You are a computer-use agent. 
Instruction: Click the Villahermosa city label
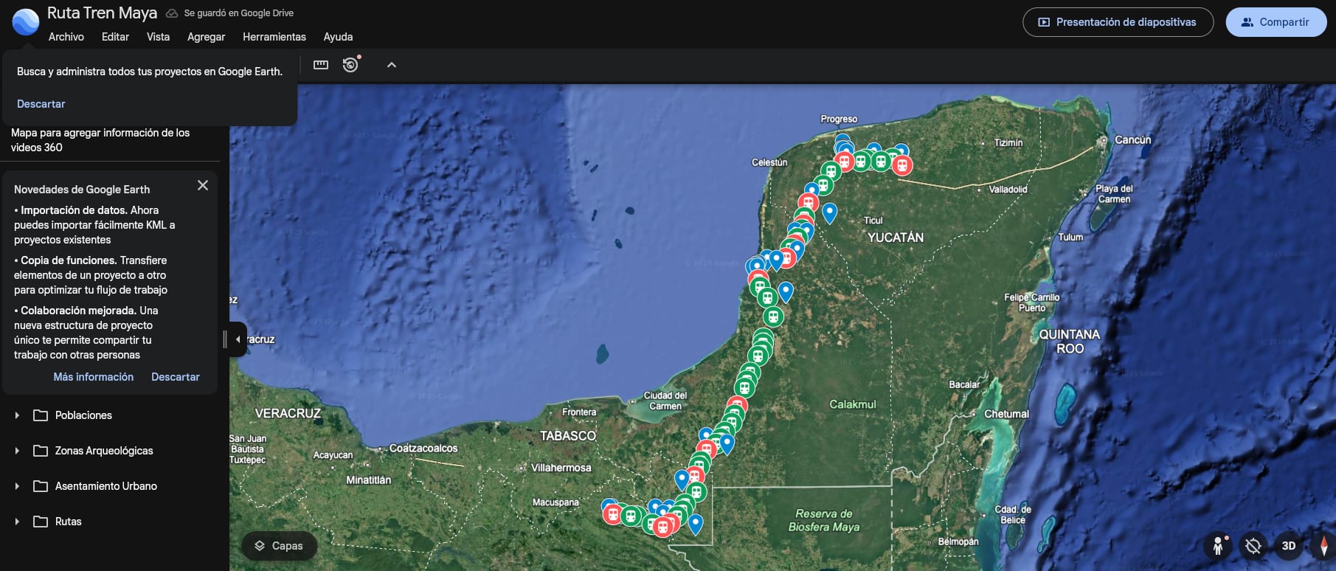561,468
